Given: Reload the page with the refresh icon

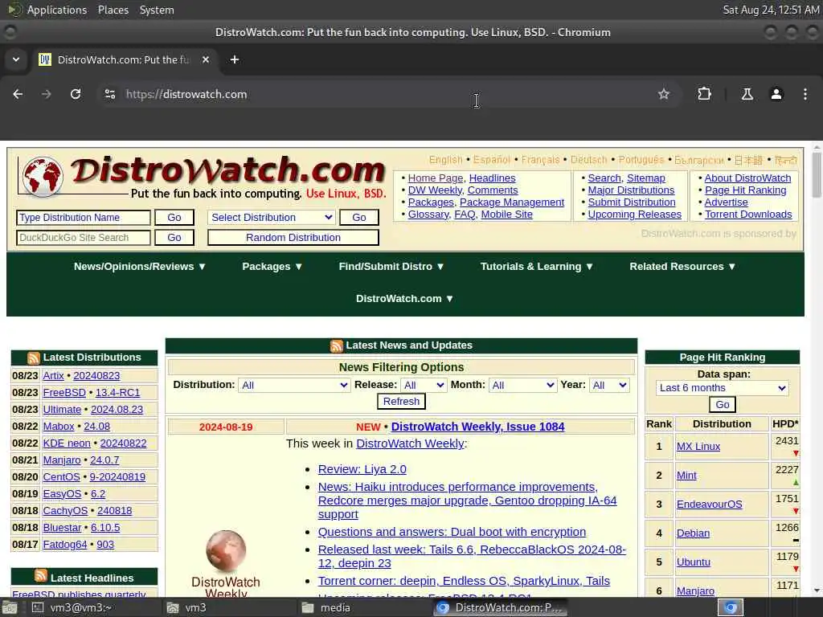Looking at the screenshot, I should (x=76, y=94).
